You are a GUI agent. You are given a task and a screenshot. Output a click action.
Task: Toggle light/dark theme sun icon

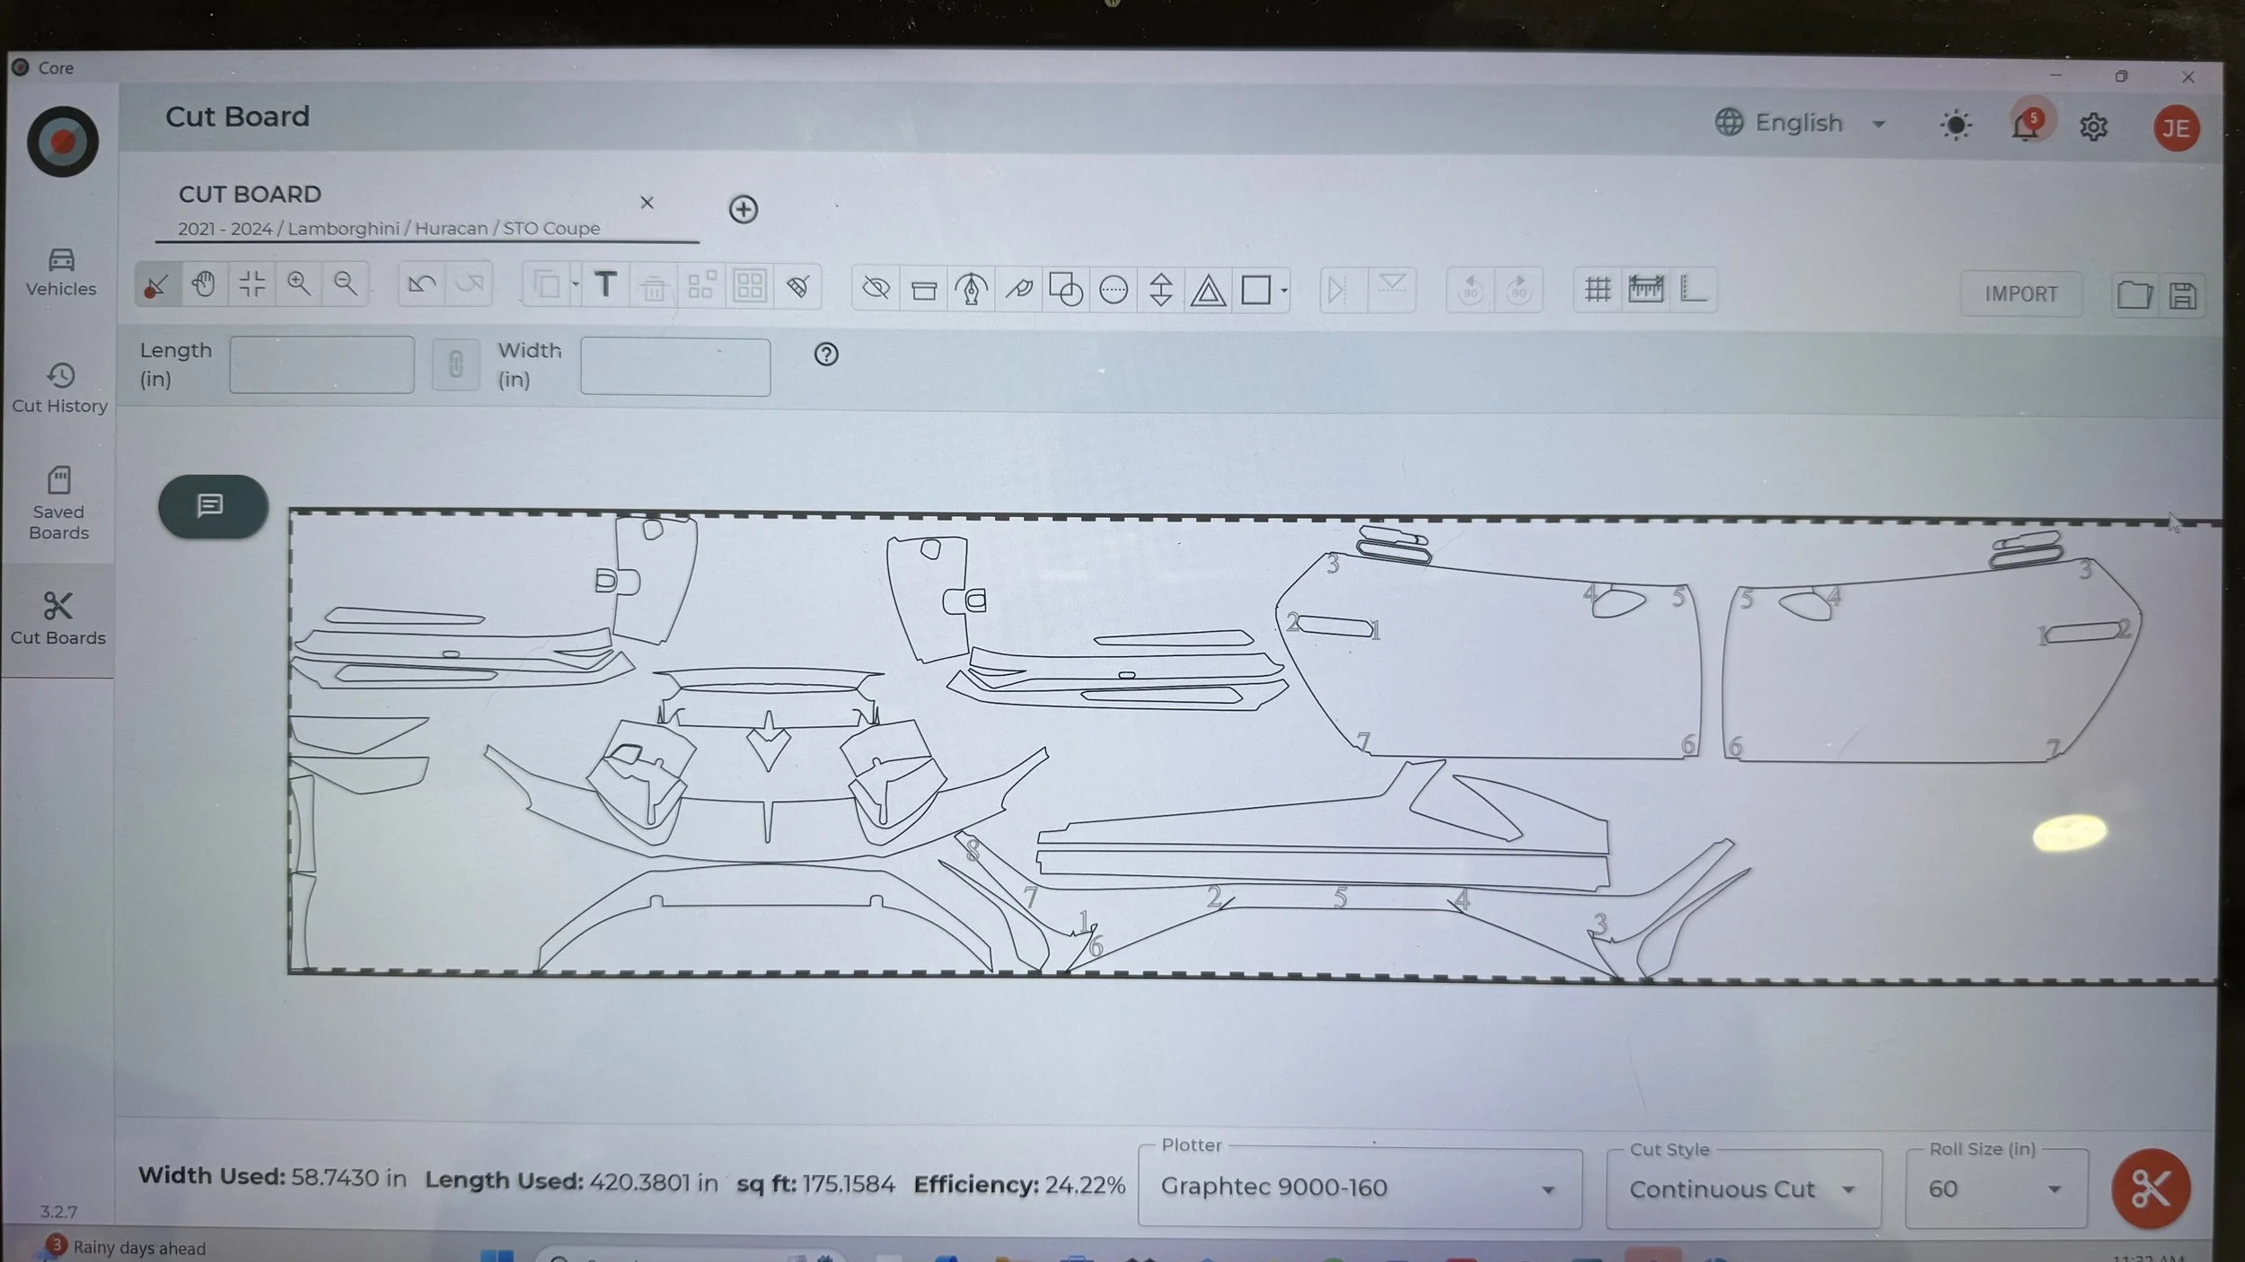click(x=1956, y=126)
